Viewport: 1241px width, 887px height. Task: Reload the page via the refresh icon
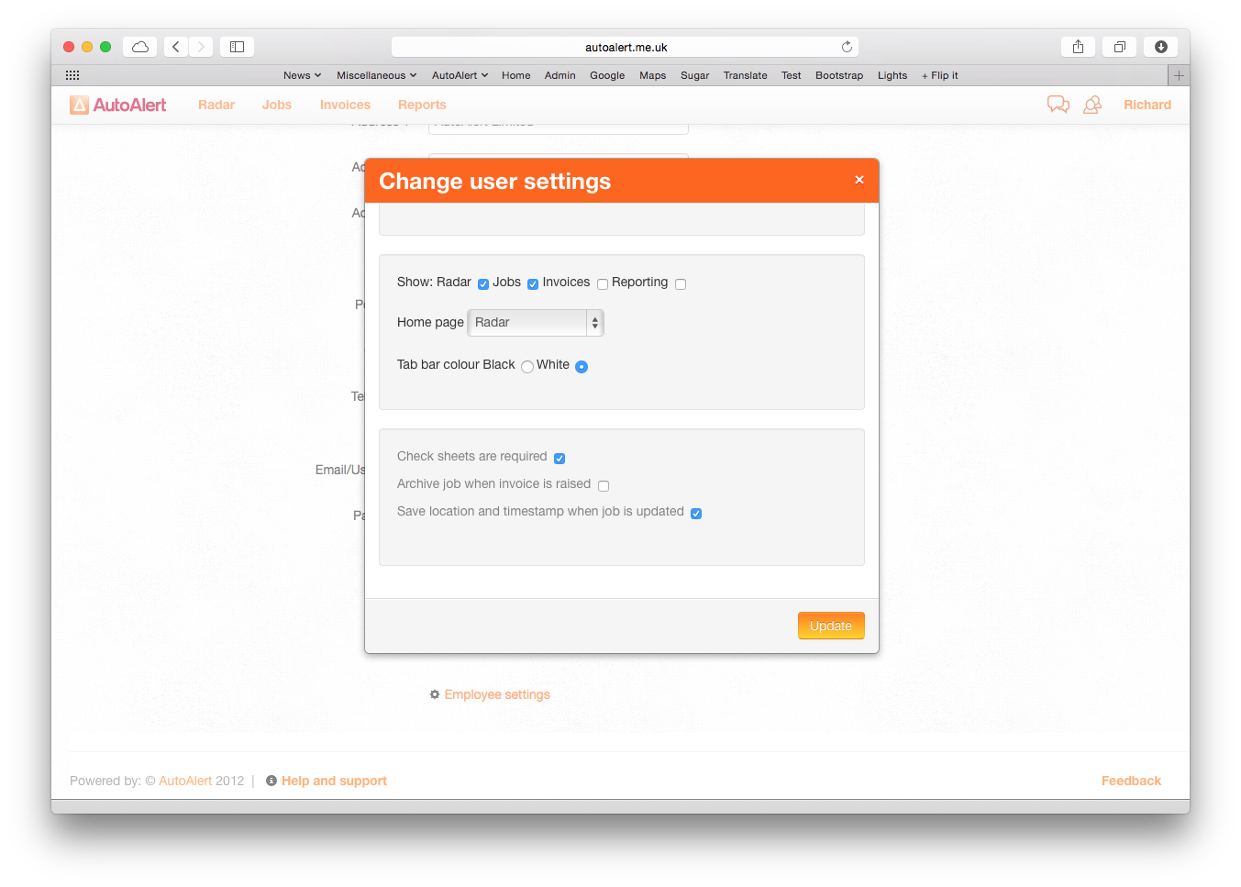click(847, 47)
